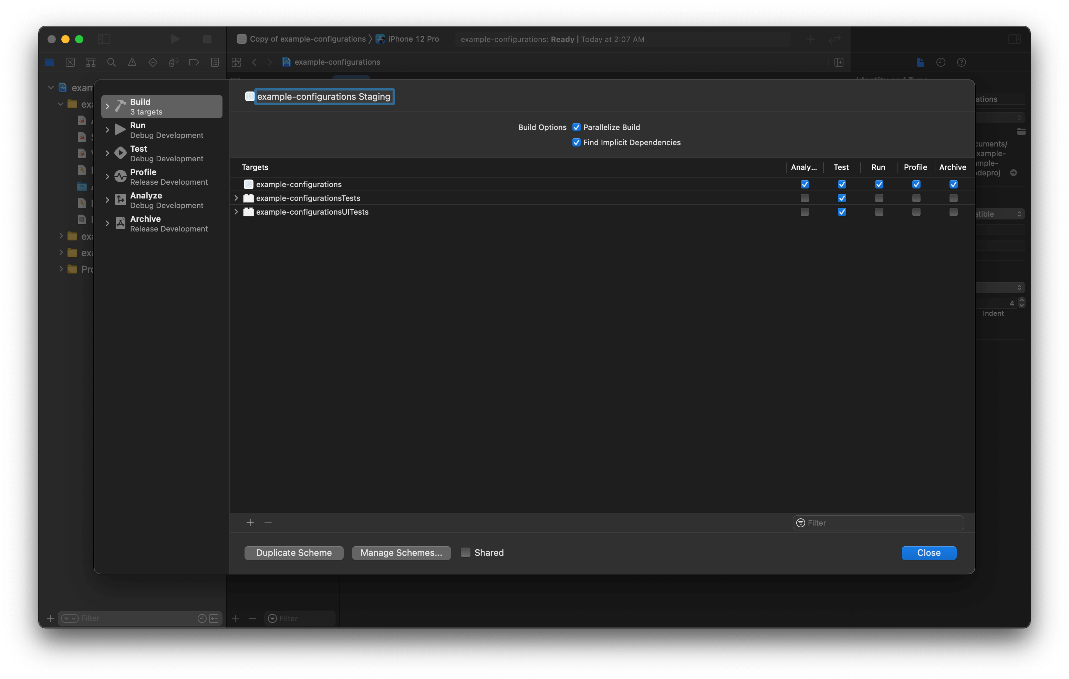Disable Find Implicit Dependencies checkbox
This screenshot has height=679, width=1069.
coord(576,142)
